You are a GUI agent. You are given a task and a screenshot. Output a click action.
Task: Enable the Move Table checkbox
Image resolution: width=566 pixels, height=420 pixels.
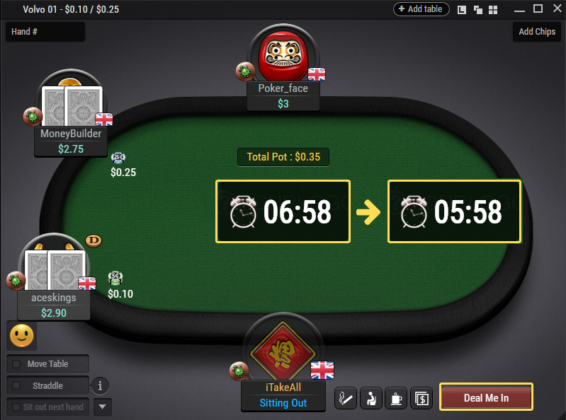tap(16, 364)
